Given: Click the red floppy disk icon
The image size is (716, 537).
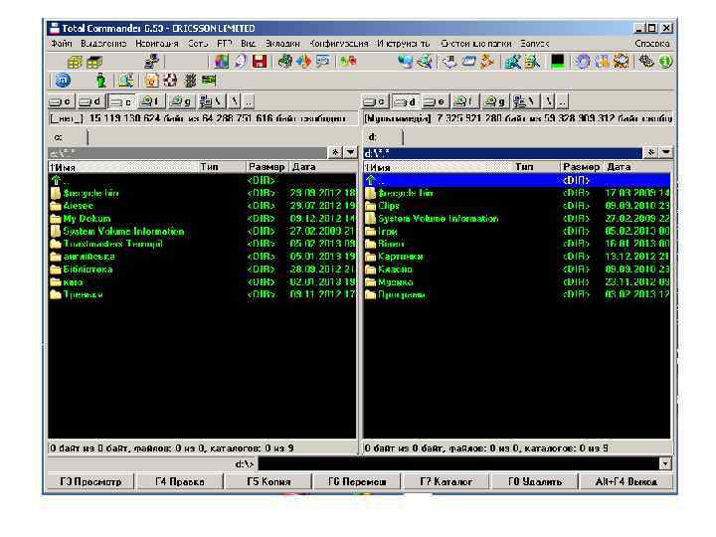Looking at the screenshot, I should pos(260,62).
